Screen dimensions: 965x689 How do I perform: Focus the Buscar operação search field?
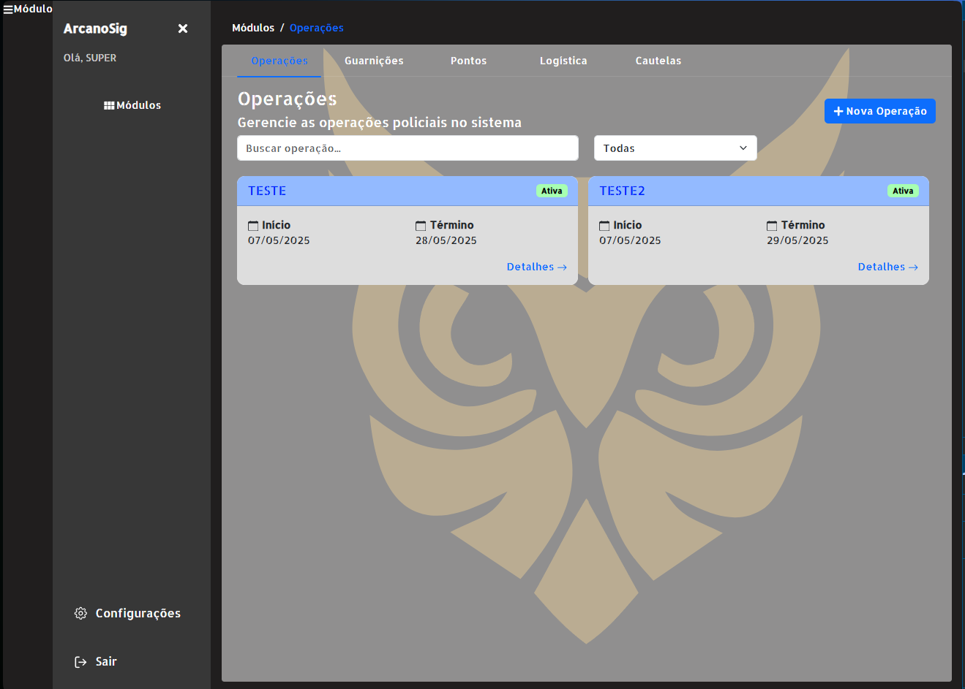click(408, 148)
